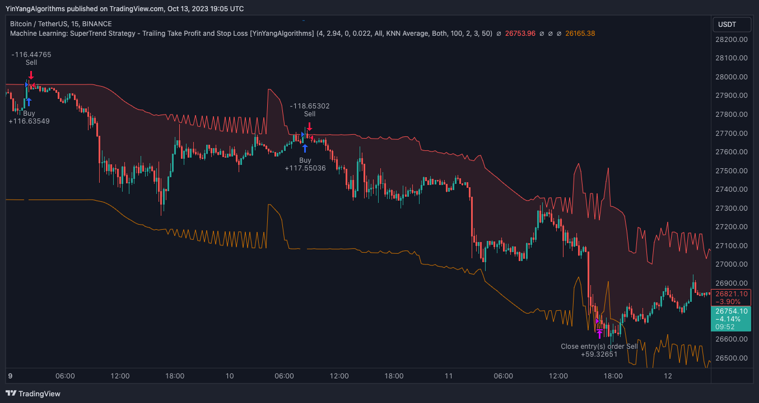Image resolution: width=759 pixels, height=403 pixels.
Task: Click the 27200.00 price axis label
Action: coord(732,227)
